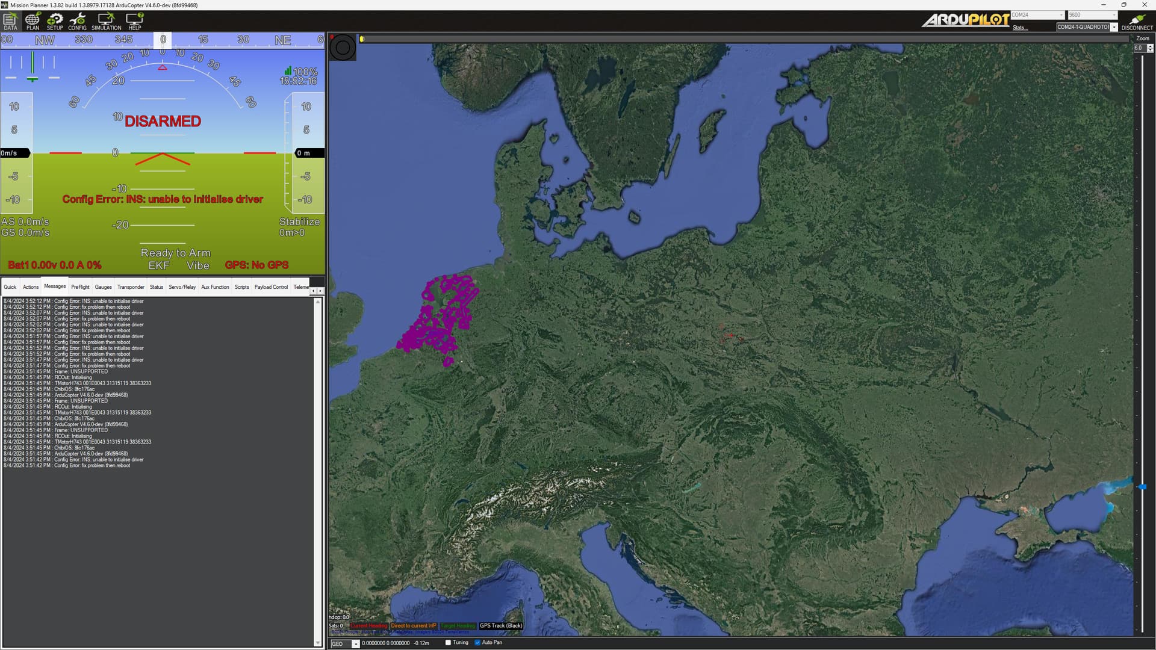
Task: Click the green signal strength bars in HUD
Action: point(288,71)
